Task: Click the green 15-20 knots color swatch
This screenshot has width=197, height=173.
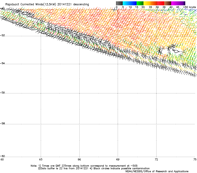Action: point(140,3)
